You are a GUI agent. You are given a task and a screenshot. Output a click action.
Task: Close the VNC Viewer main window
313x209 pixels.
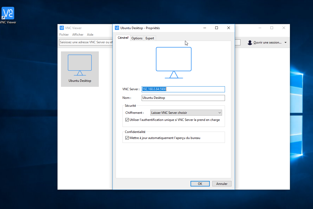[x=284, y=28]
